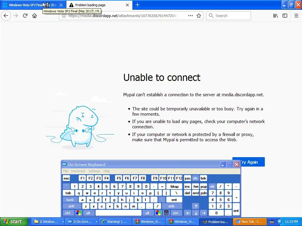Open the On-Screen Keyboard File menu

[x=65, y=171]
